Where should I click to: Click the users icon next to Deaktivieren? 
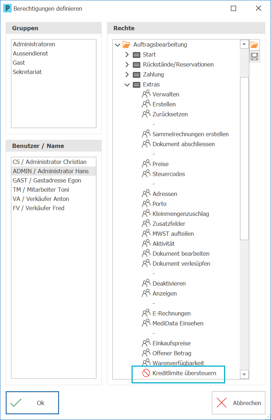(x=146, y=283)
